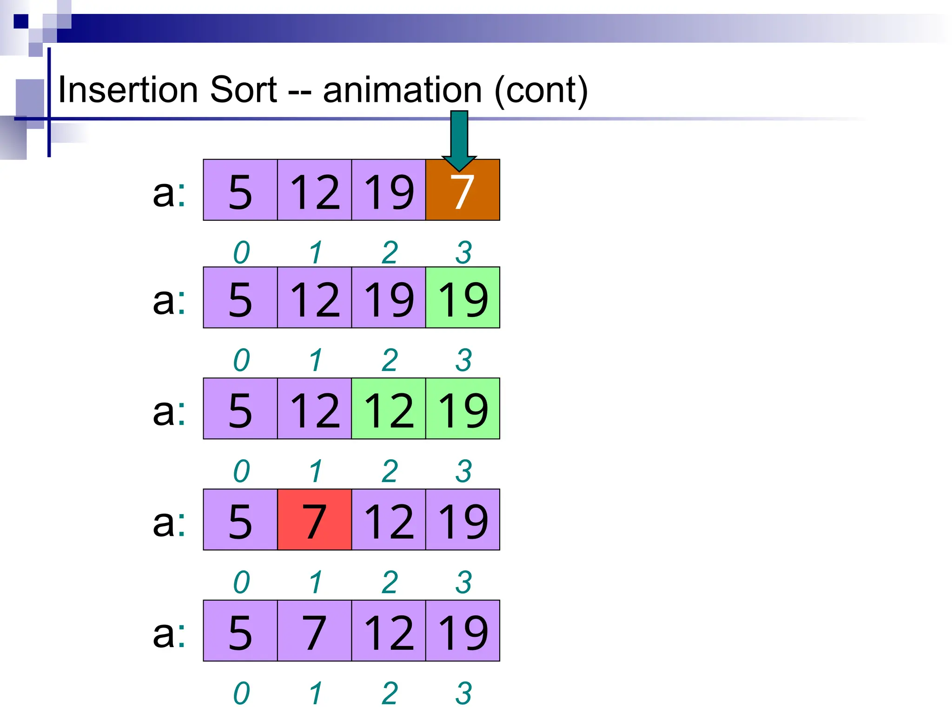Click the 12 cell in the first array row

point(314,190)
